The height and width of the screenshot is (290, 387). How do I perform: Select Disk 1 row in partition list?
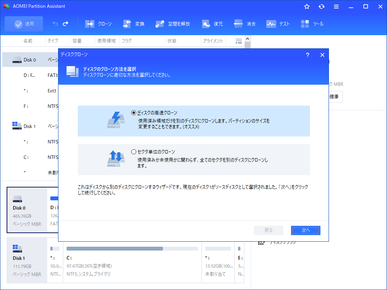coord(30,126)
